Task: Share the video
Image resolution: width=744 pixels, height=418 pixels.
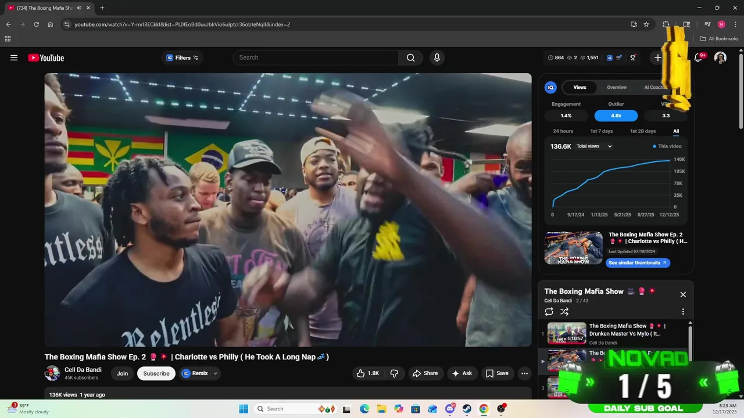Action: coord(425,373)
